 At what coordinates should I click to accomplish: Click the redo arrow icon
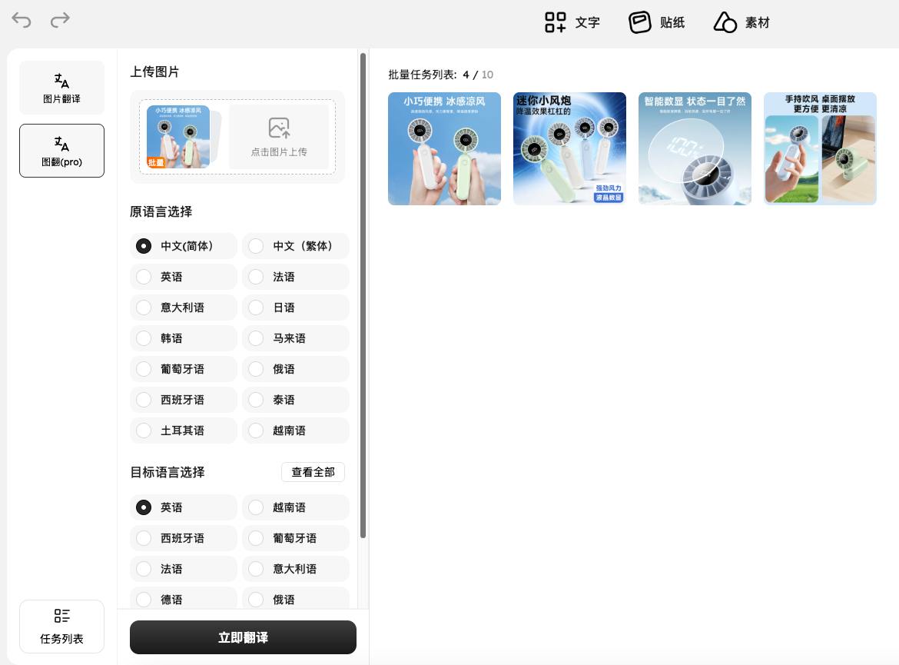60,21
